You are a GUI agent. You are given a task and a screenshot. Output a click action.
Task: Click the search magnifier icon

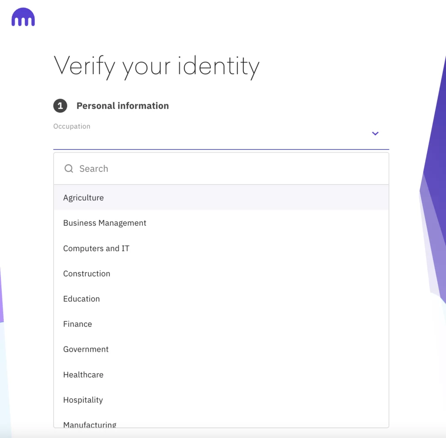pos(69,168)
